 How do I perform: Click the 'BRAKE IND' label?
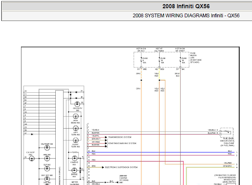[74, 176]
